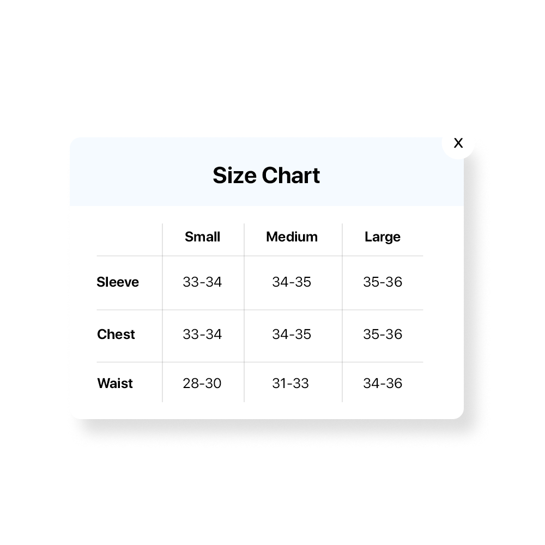This screenshot has height=545, width=545.
Task: Click the light blue popup header area
Action: pyautogui.click(x=136, y=174)
